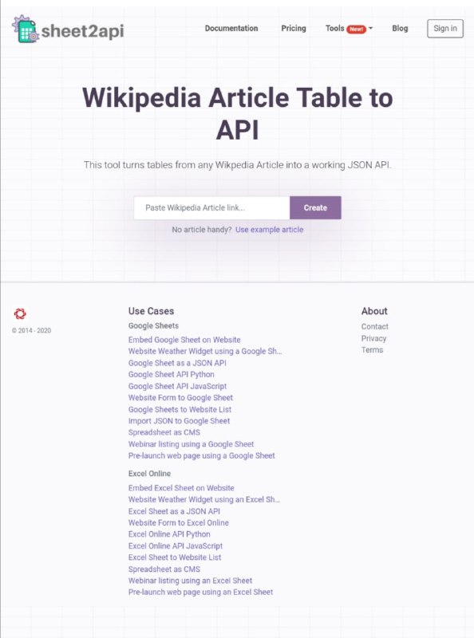Click the red New! badge beside Tools
Screen dimensions: 474x638
[357, 29]
